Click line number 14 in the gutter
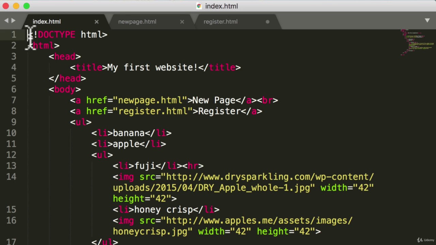 click(11, 177)
